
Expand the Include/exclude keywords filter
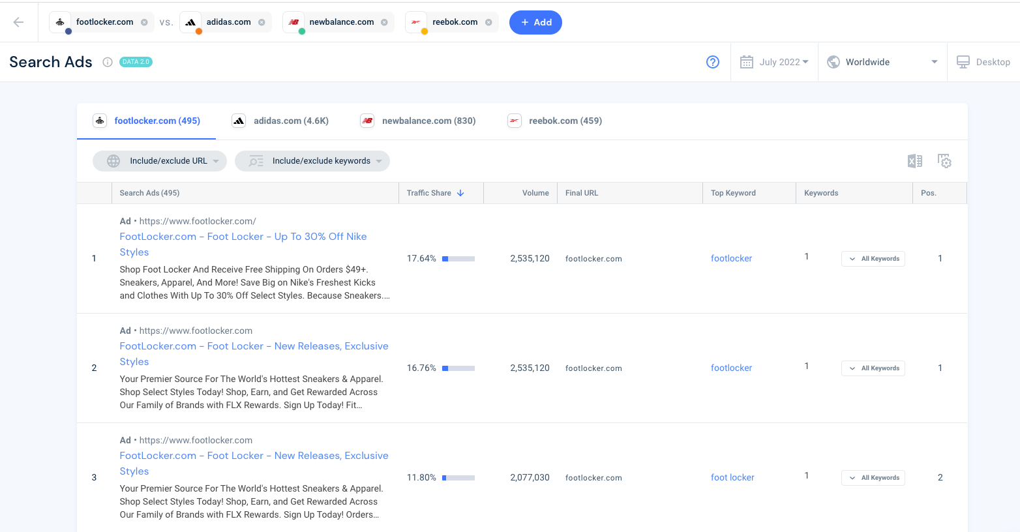[312, 161]
